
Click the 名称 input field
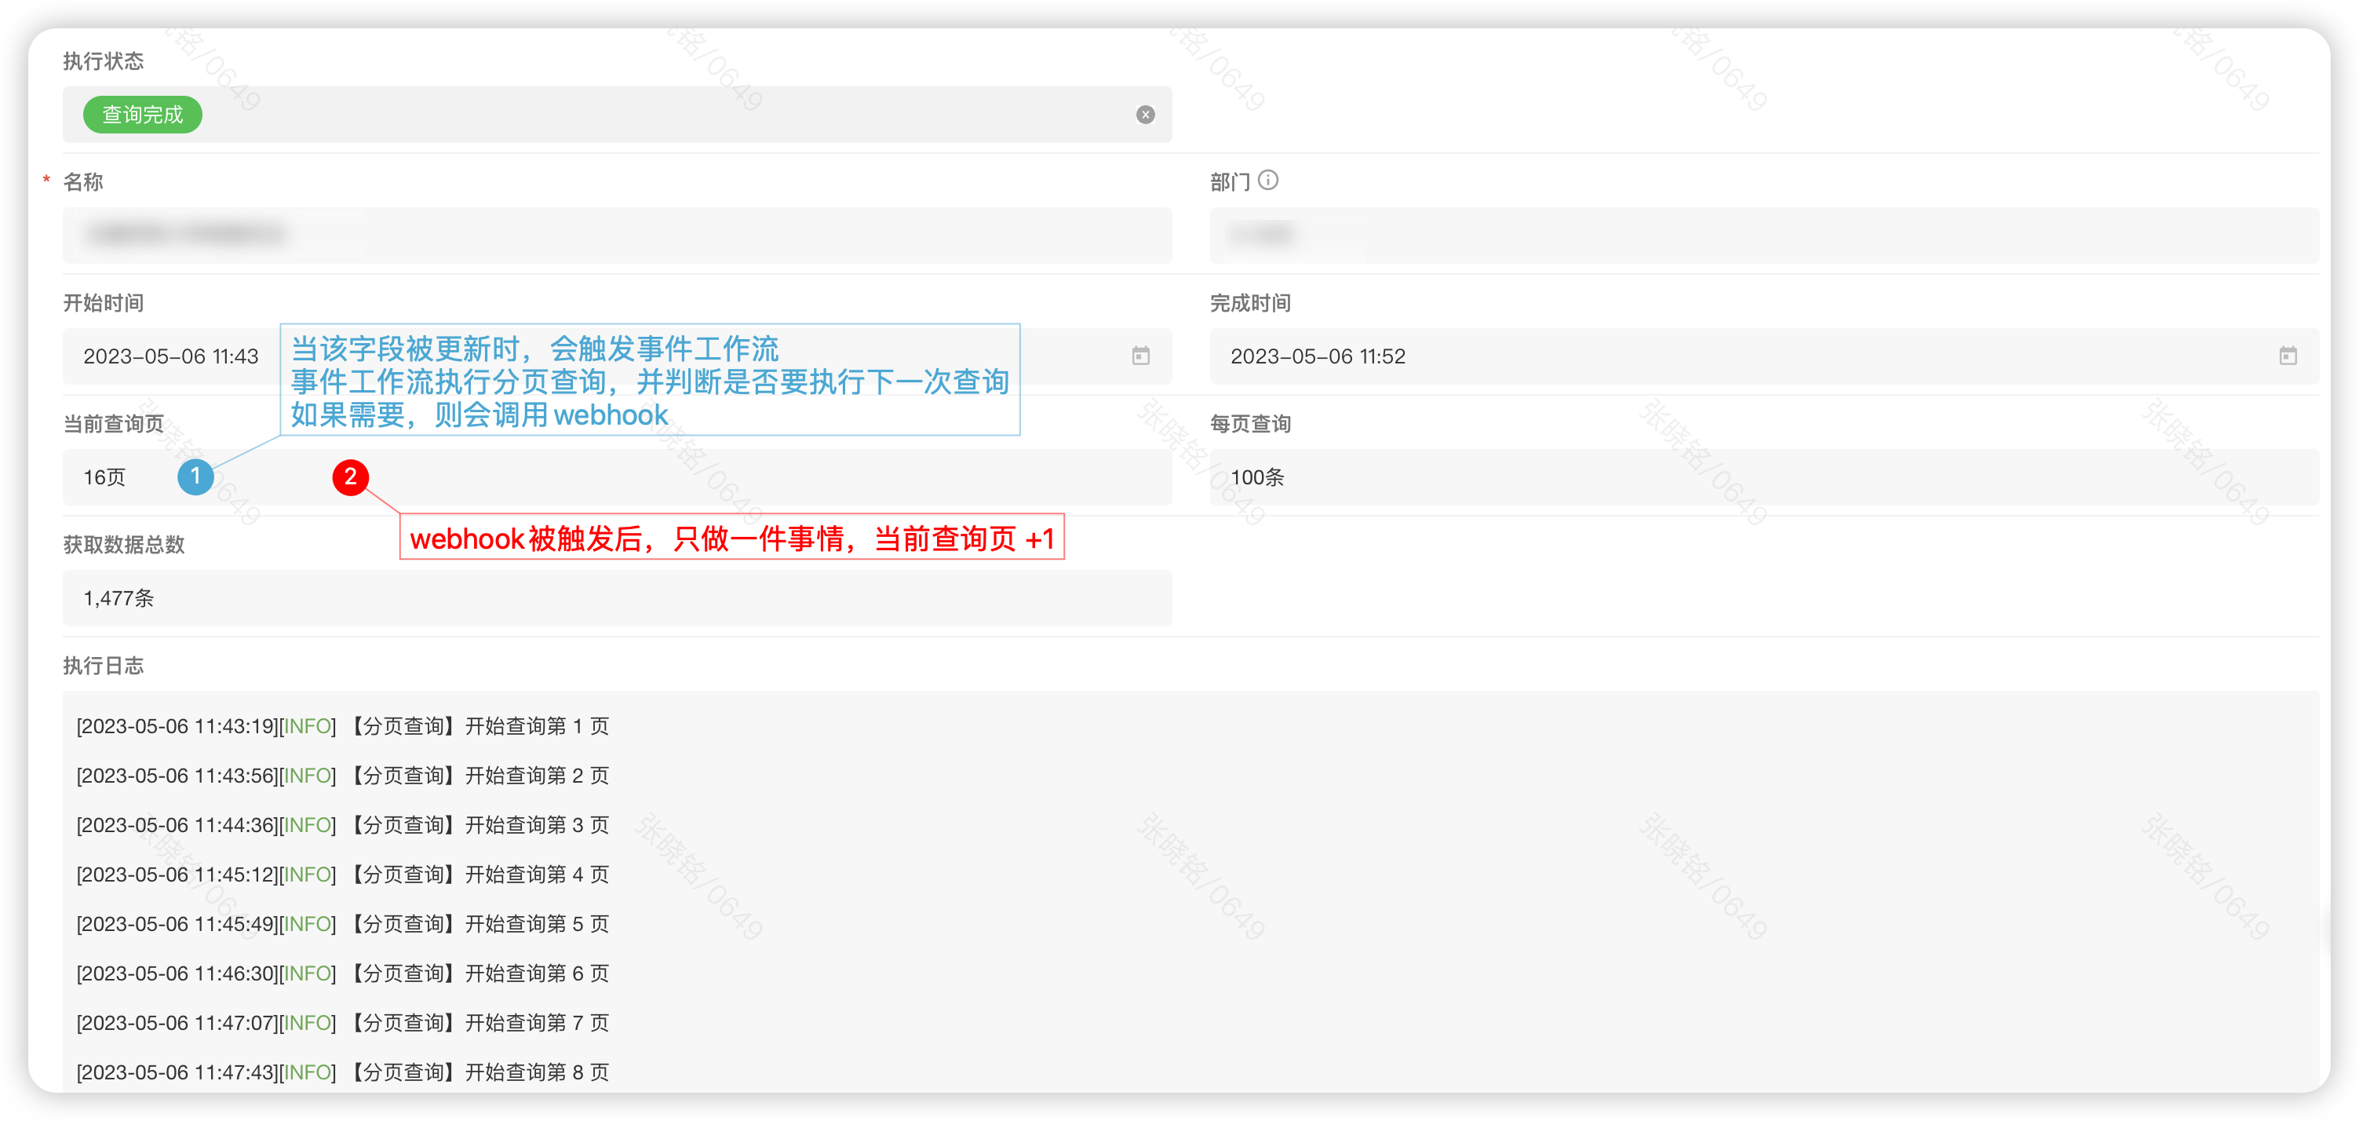click(x=616, y=236)
